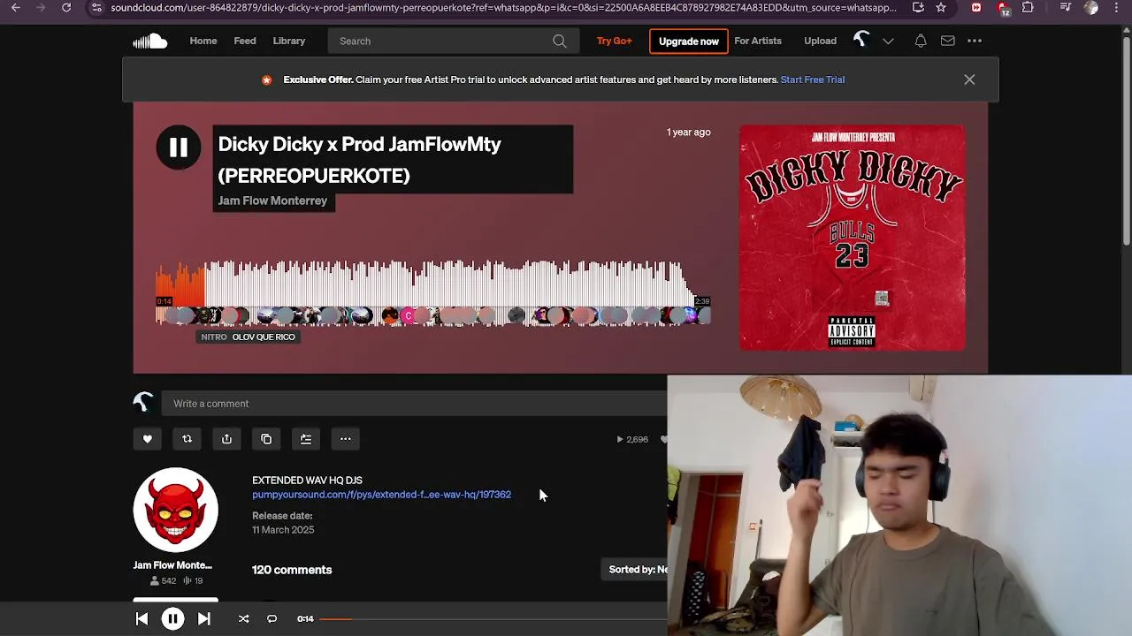
Task: Open Jam Flow Monterrey artist link under title
Action: [x=272, y=201]
